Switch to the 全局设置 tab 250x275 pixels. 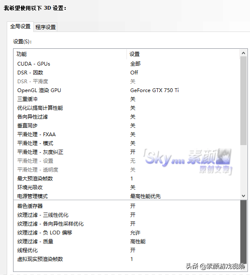coord(20,26)
